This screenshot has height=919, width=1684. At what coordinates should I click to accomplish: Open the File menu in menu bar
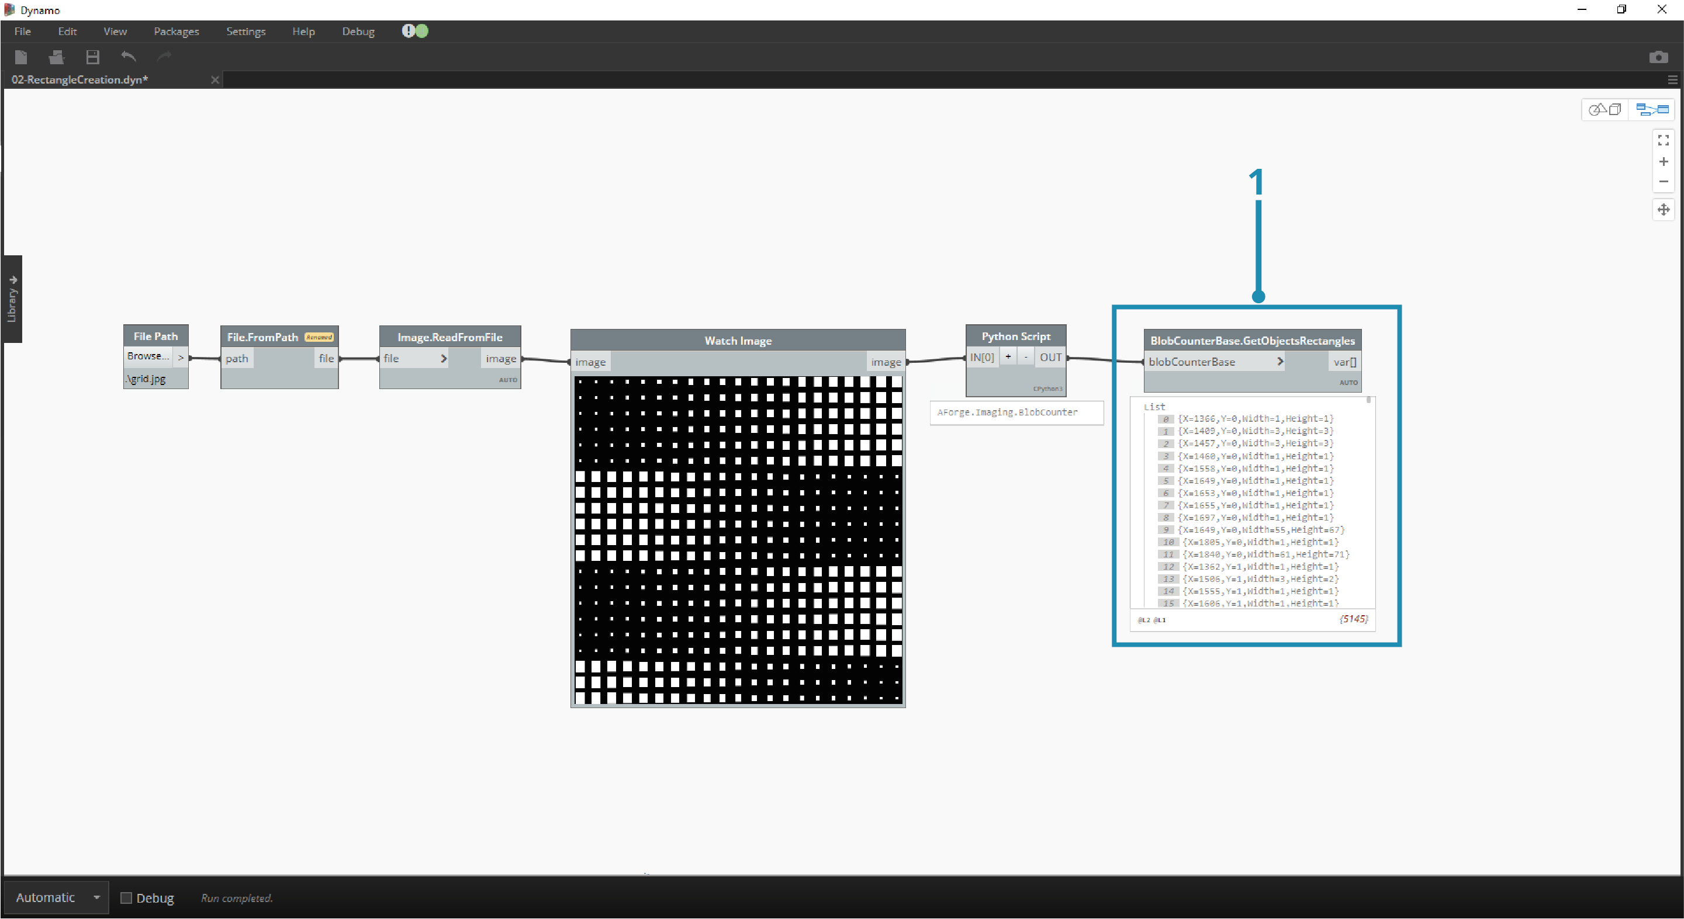tap(22, 30)
